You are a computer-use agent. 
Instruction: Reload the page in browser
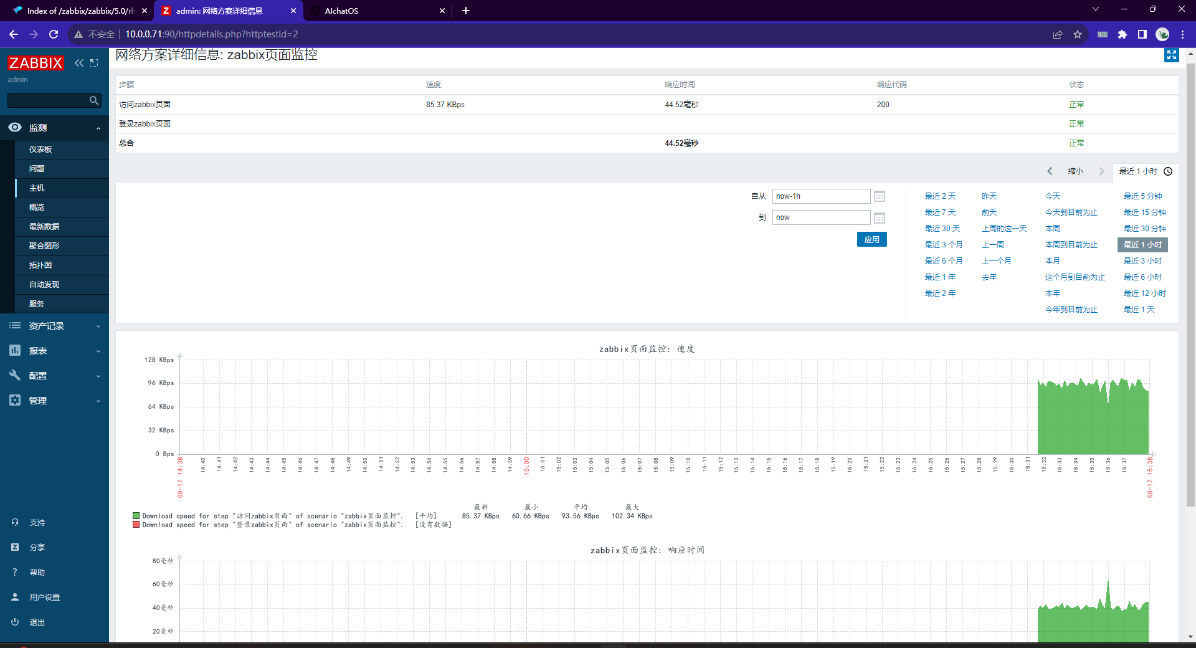[54, 34]
